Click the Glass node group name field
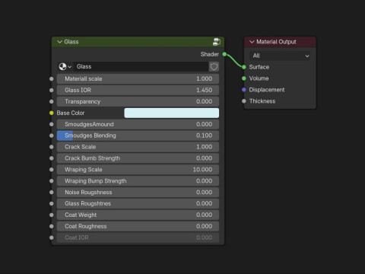Viewport: 365px width, 274px height. point(141,67)
